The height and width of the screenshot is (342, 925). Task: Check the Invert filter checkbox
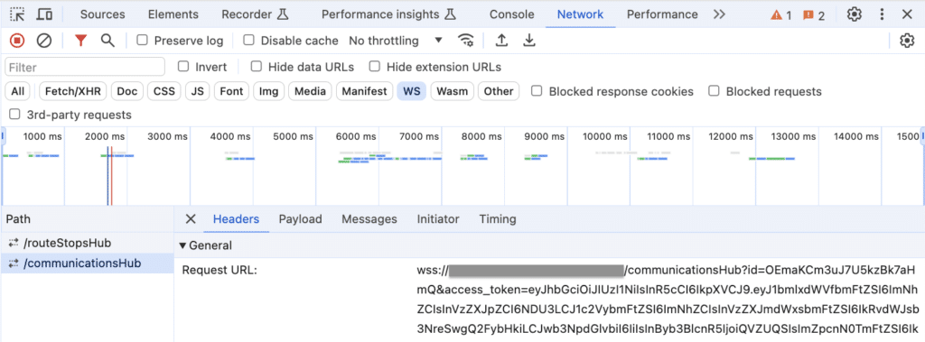tap(183, 66)
